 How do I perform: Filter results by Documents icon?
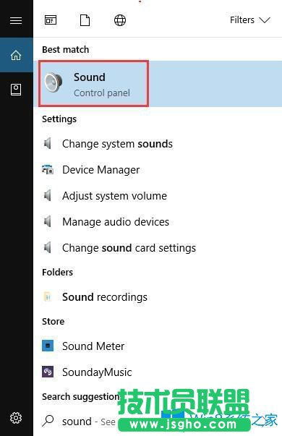coord(85,20)
